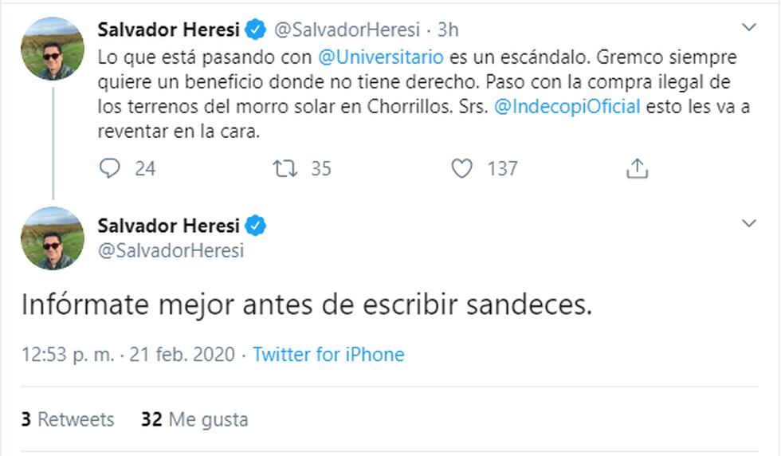Open second tweet's chevron menu

click(x=749, y=223)
